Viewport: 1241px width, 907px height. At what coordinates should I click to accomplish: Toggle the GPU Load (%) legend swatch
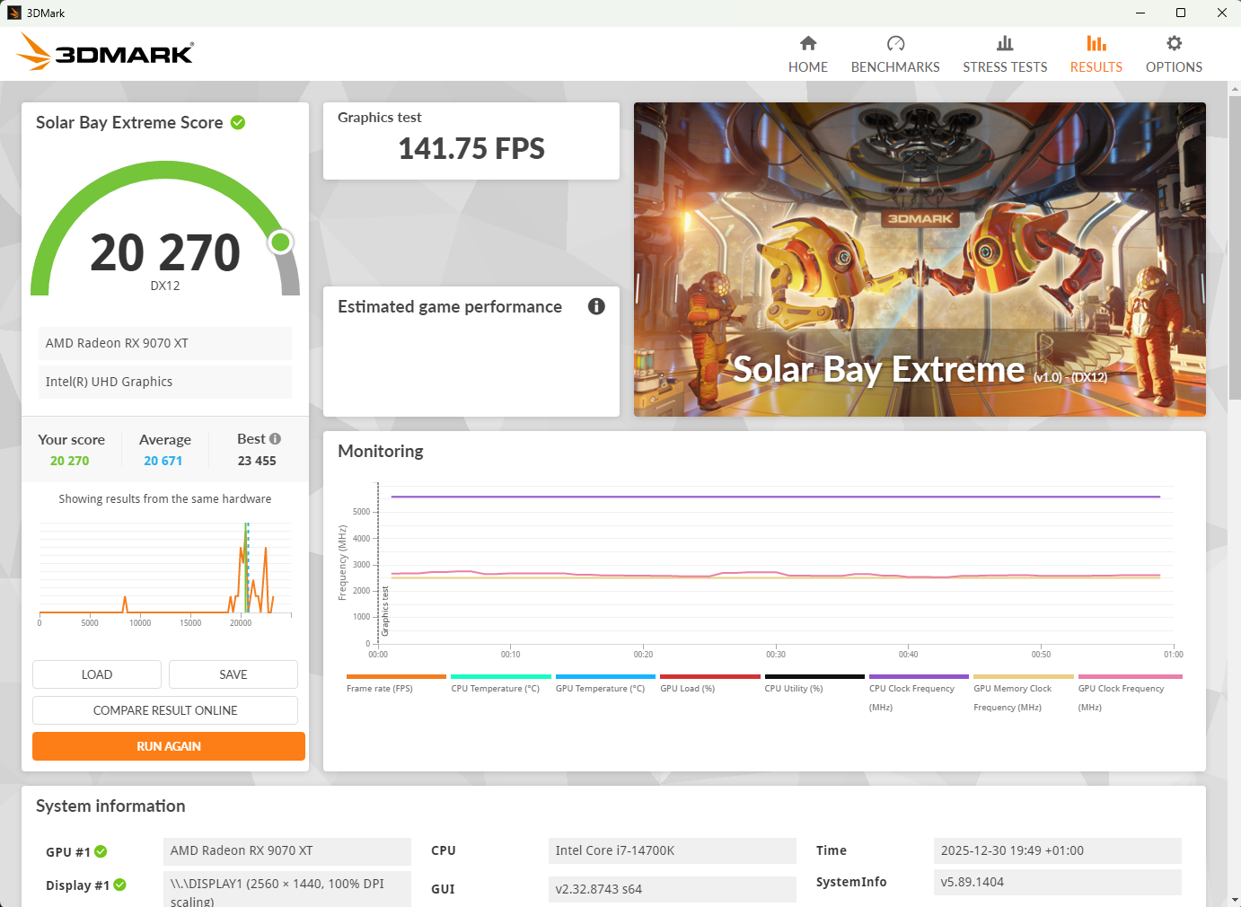[710, 676]
